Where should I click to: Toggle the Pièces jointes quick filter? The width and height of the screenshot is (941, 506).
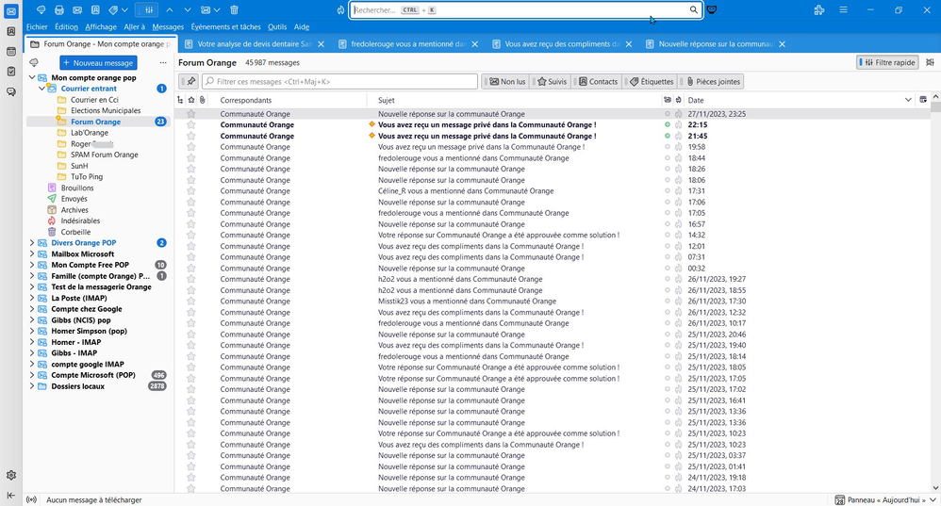click(x=714, y=82)
